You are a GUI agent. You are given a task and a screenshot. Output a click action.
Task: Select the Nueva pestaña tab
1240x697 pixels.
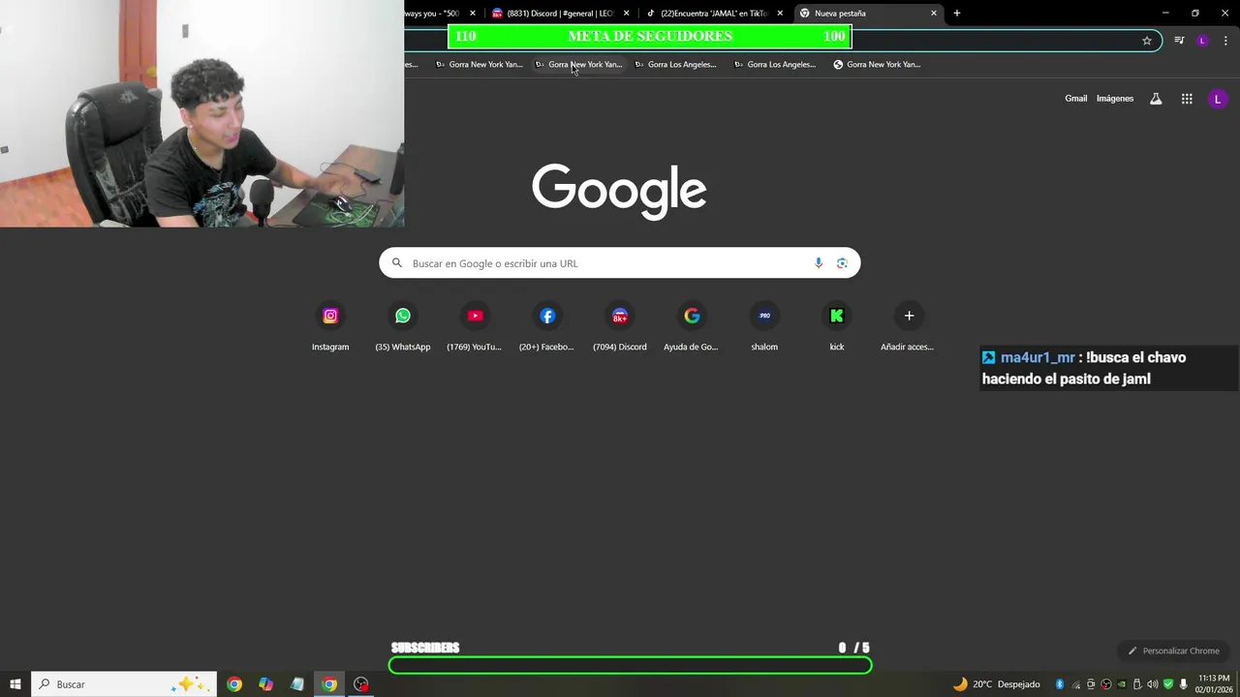pyautogui.click(x=868, y=14)
